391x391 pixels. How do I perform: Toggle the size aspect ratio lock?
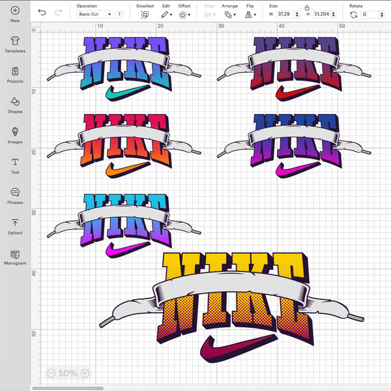(x=307, y=8)
